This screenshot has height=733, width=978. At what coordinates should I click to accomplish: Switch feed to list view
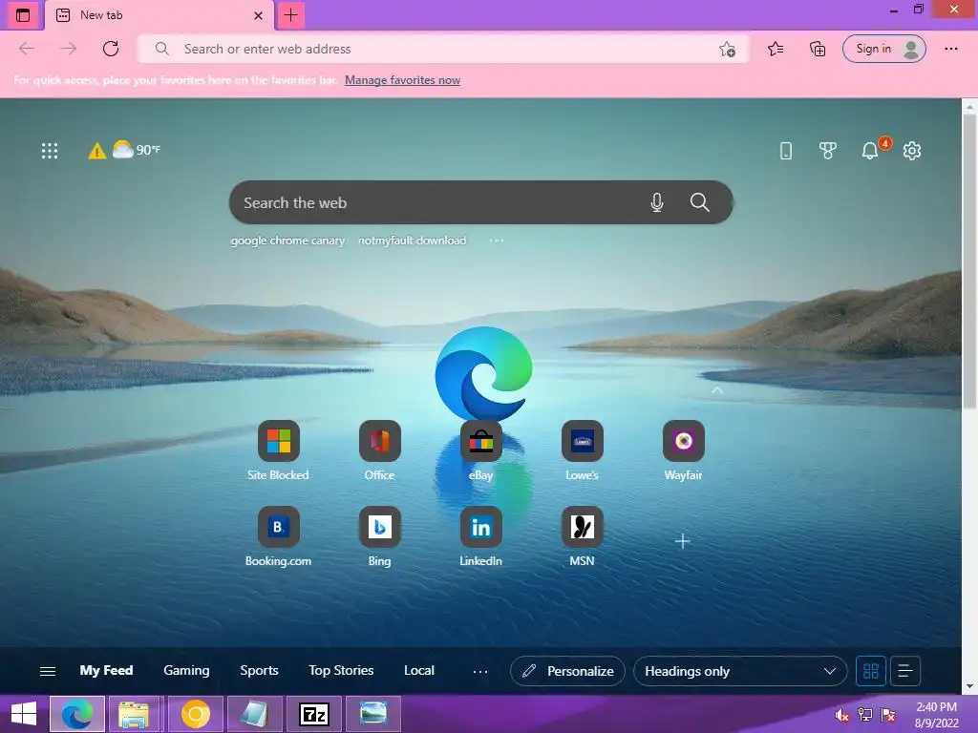(905, 671)
